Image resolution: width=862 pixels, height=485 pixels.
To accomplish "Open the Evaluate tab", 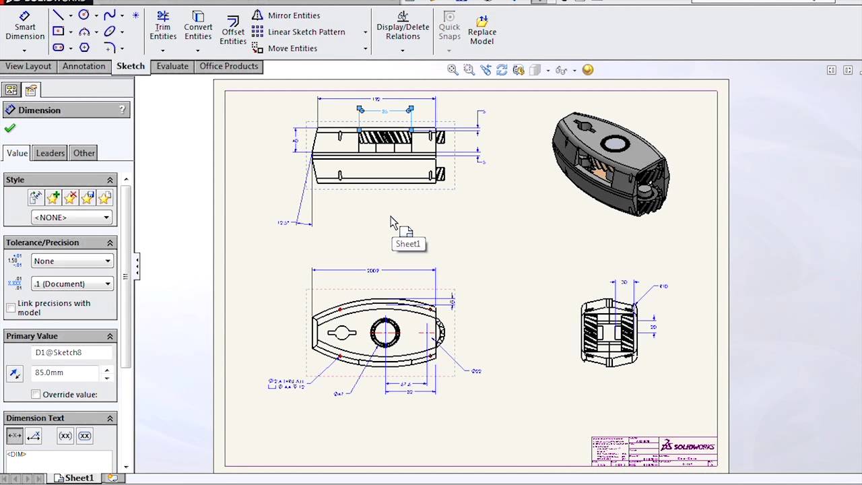I will click(172, 66).
